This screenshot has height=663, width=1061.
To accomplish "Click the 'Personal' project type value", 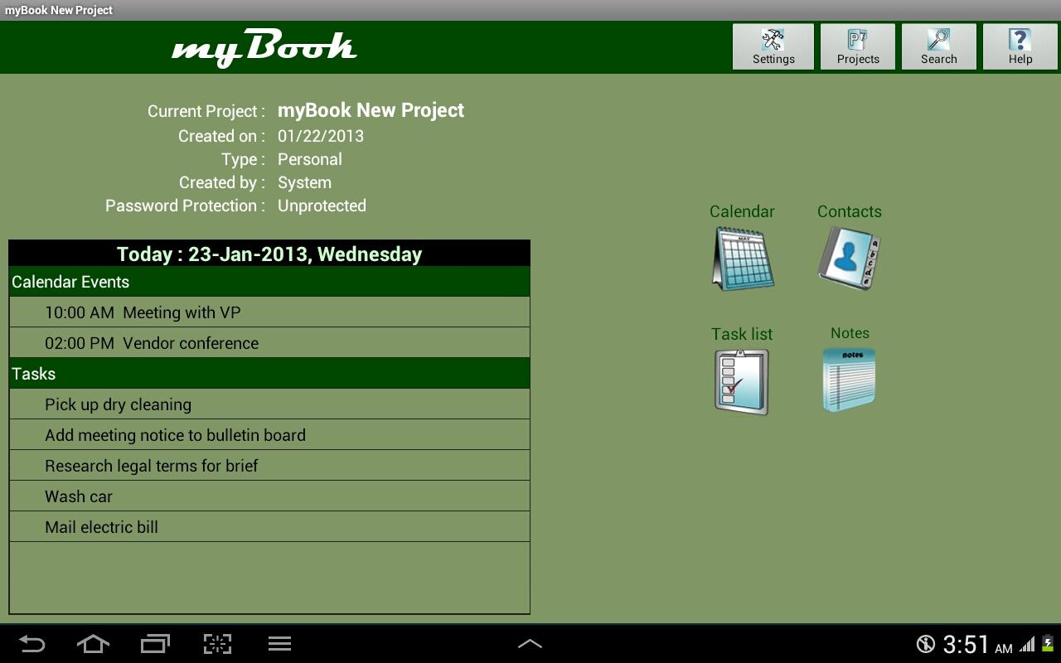I will (310, 159).
